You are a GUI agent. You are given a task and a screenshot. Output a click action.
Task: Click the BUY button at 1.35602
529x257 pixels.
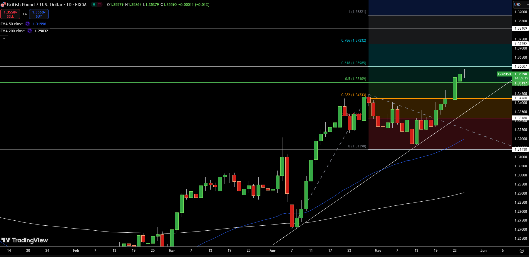tap(39, 14)
